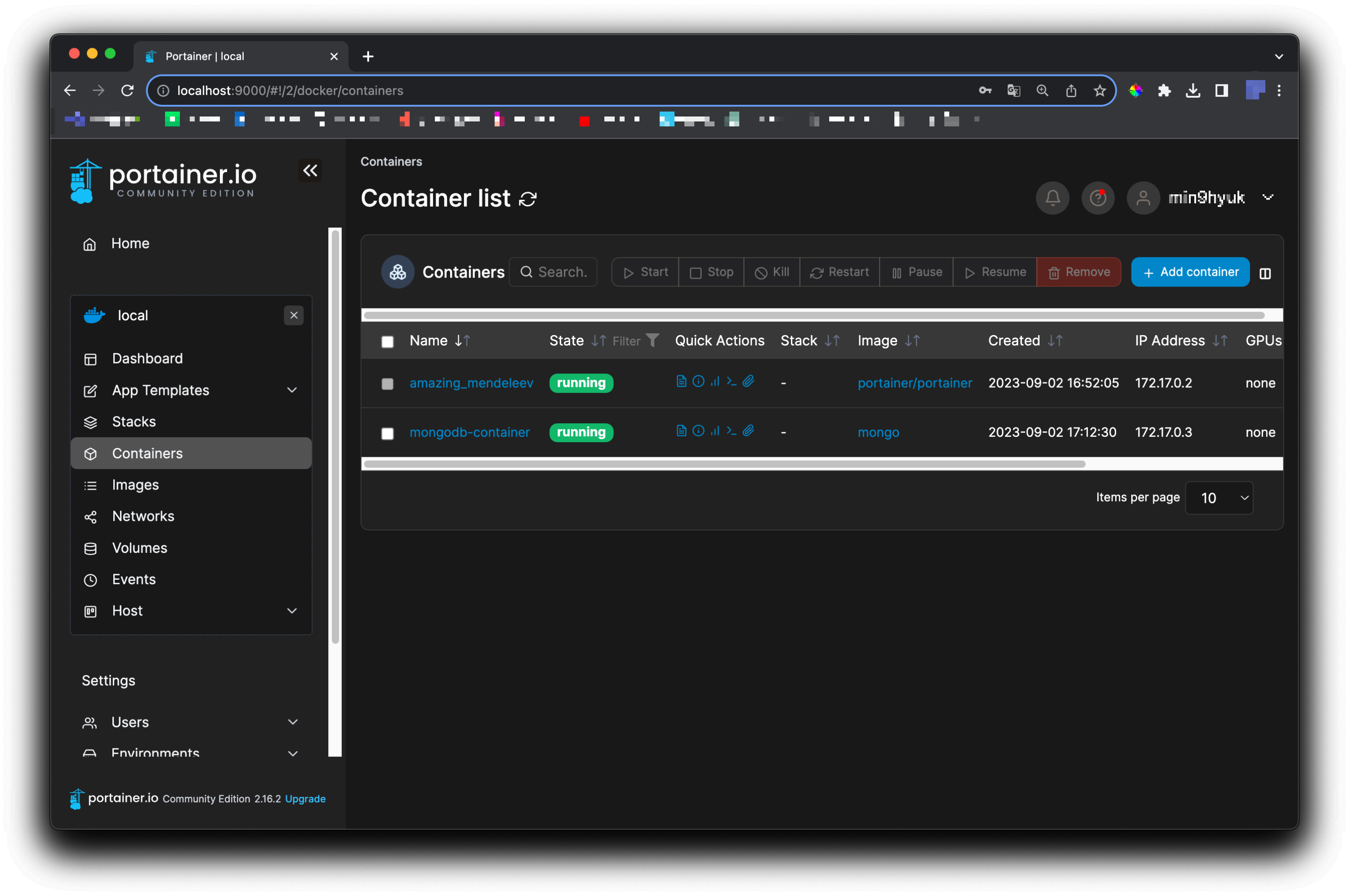Go to Volumes in the sidebar

(139, 547)
